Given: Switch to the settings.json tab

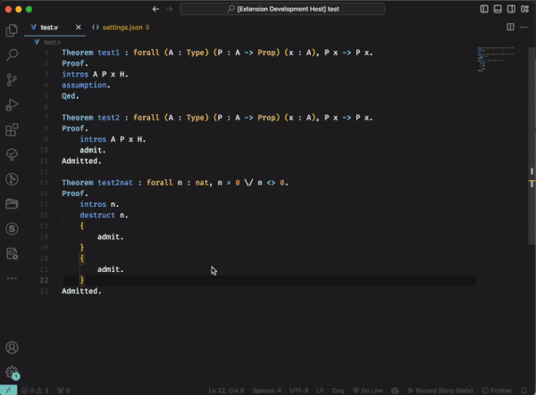Looking at the screenshot, I should [x=121, y=28].
